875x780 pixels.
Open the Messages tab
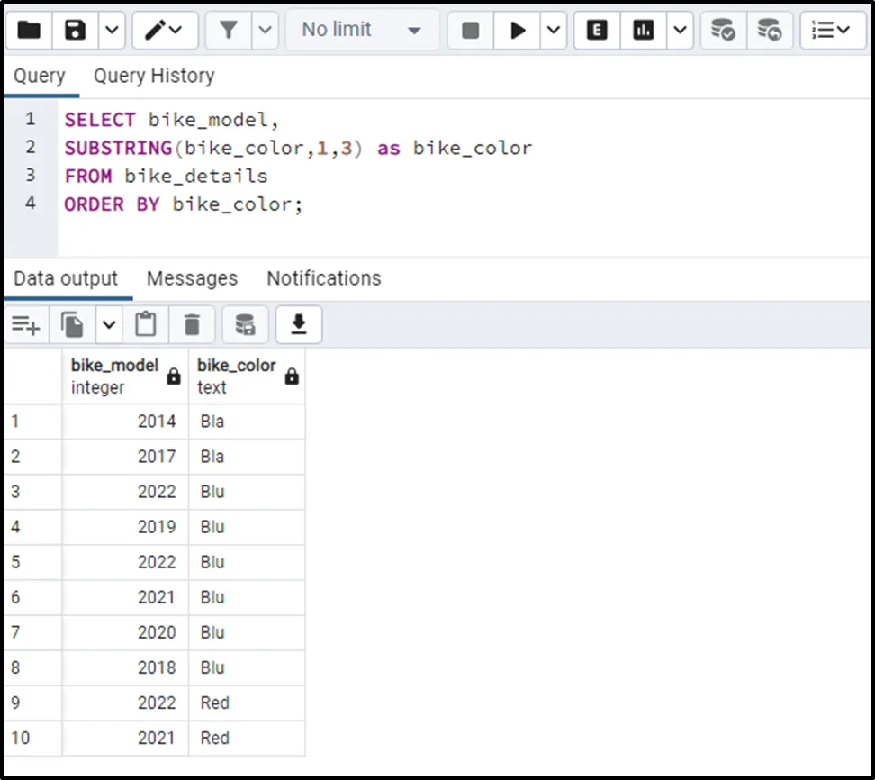click(192, 278)
